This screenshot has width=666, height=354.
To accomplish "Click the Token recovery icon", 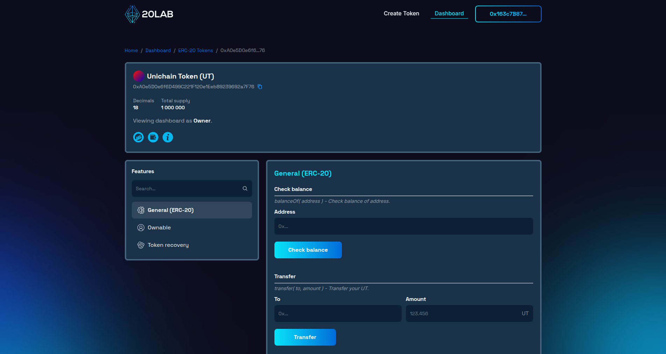I will click(x=141, y=245).
